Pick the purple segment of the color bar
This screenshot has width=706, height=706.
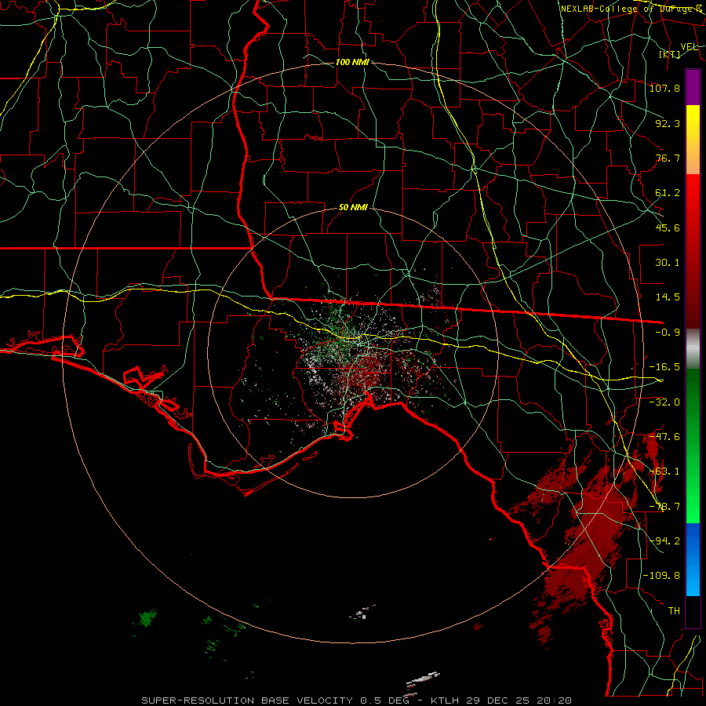coord(693,87)
